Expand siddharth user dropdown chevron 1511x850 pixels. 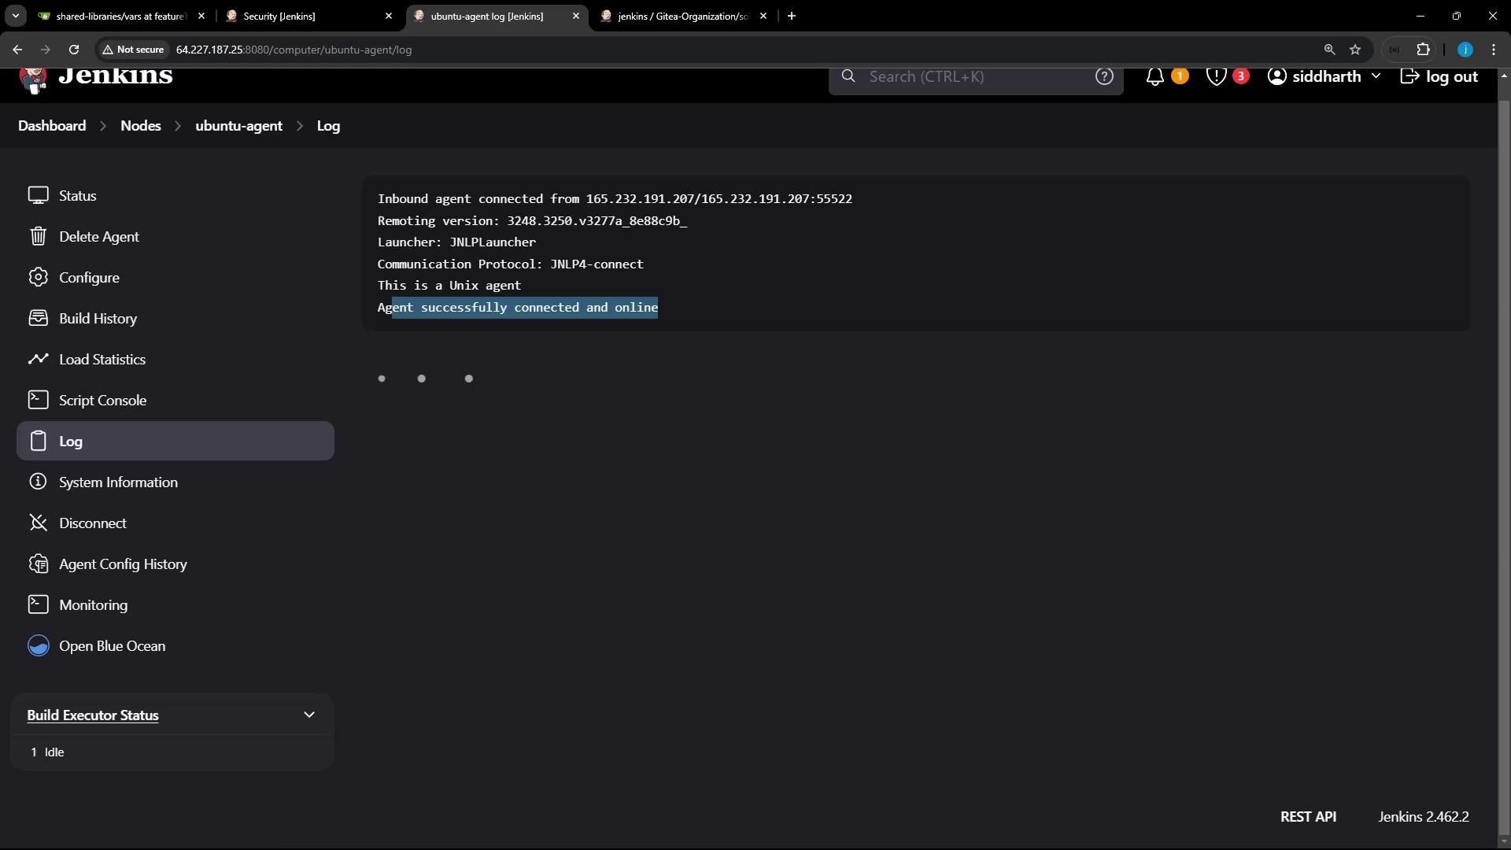pyautogui.click(x=1376, y=76)
